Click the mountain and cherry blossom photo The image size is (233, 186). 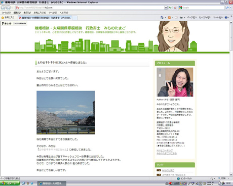pos(65,113)
